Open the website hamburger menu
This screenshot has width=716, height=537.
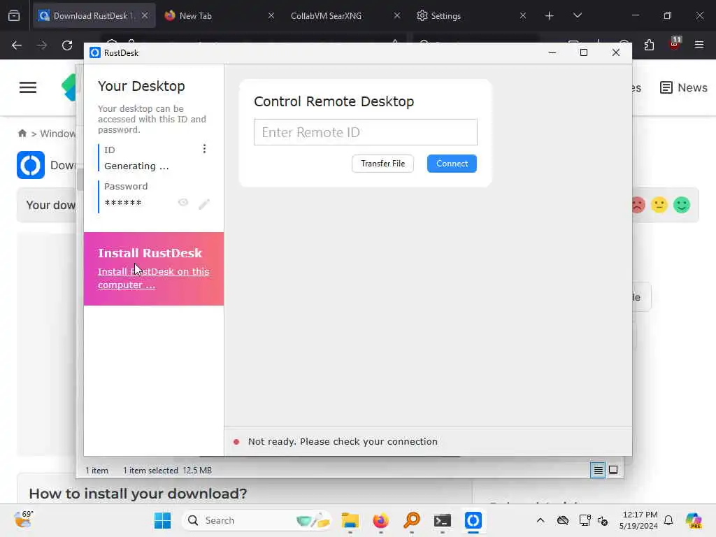pyautogui.click(x=28, y=87)
